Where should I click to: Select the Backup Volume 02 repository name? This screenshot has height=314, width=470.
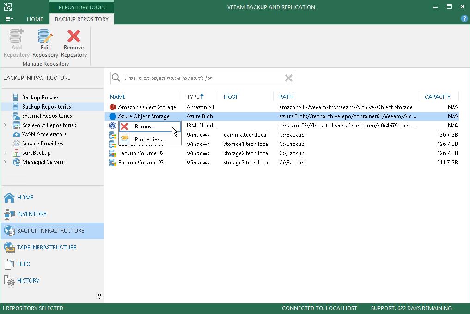[x=141, y=153]
